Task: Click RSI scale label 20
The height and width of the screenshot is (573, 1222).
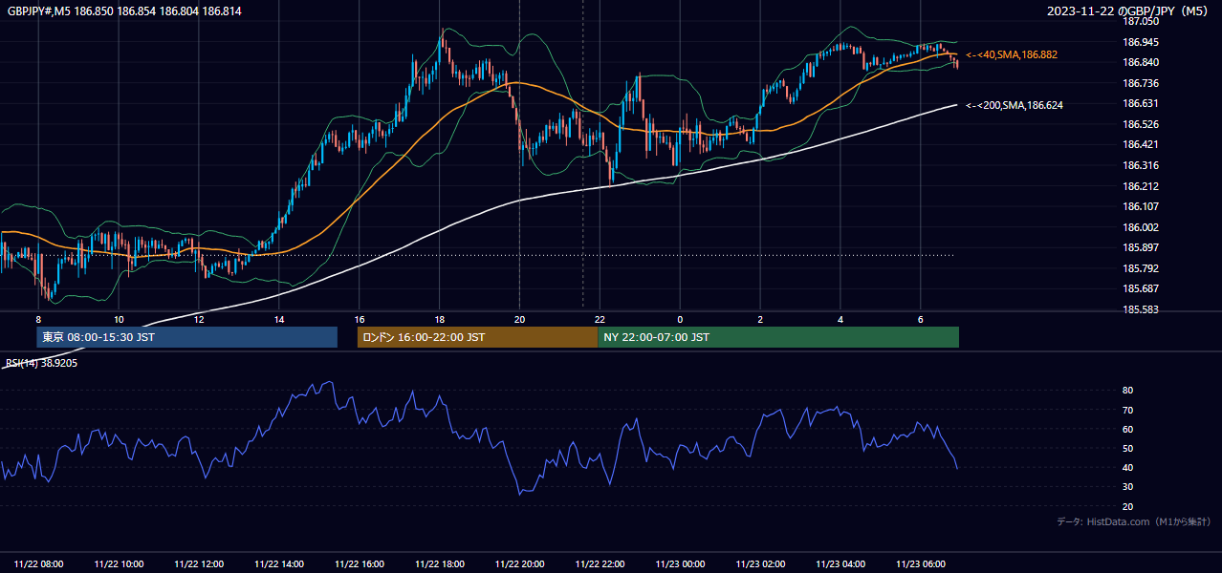Action: coord(1128,506)
